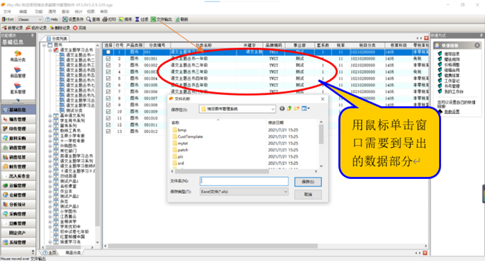Image resolution: width=485 pixels, height=261 pixels.
Task: Expand the 四线英语 tree node
Action: coord(50,176)
